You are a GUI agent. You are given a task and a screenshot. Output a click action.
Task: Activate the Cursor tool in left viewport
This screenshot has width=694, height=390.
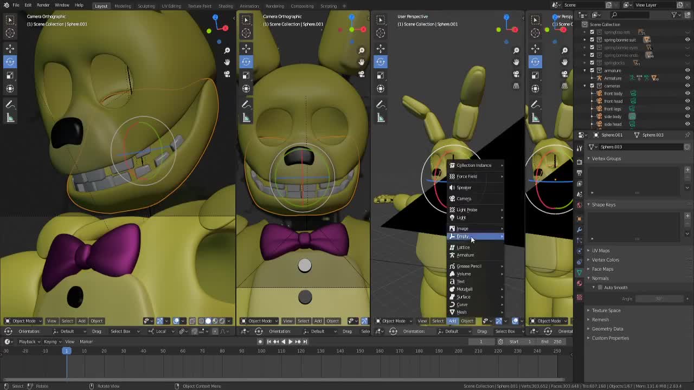click(10, 32)
